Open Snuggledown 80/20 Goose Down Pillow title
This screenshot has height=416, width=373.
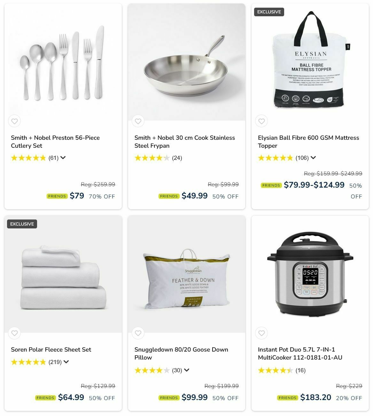pos(181,353)
